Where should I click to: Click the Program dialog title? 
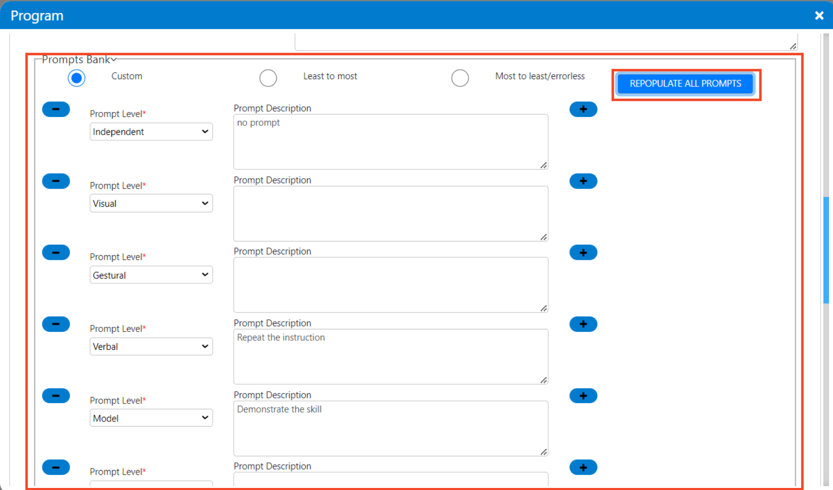click(37, 15)
